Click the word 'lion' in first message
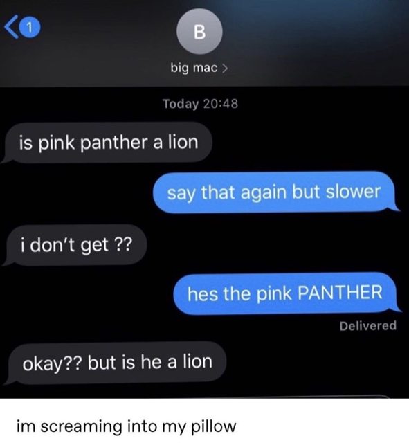Viewport: 409px width, 443px height. pyautogui.click(x=183, y=142)
